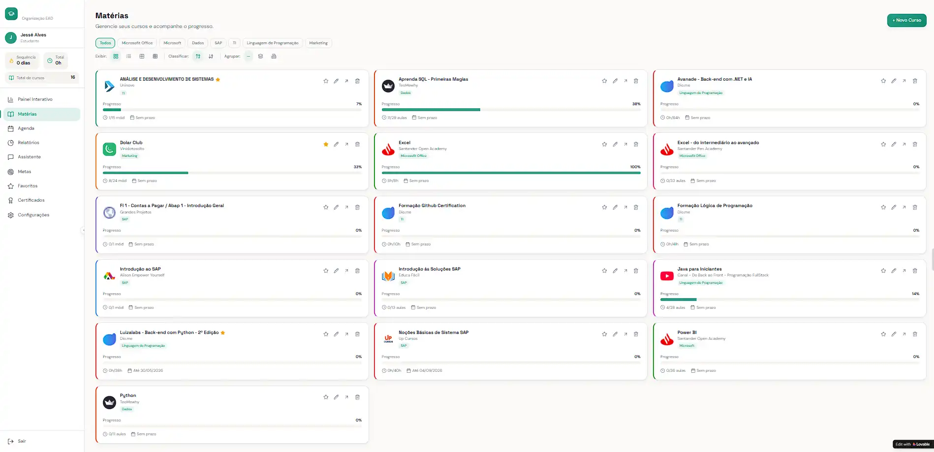This screenshot has width=934, height=452.
Task: Click the Excel course 100% progress bar
Action: coord(511,173)
